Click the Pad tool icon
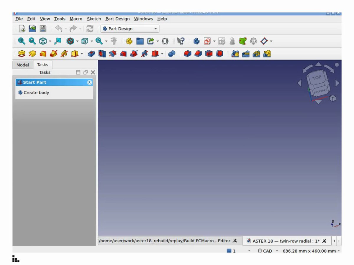 click(22, 54)
